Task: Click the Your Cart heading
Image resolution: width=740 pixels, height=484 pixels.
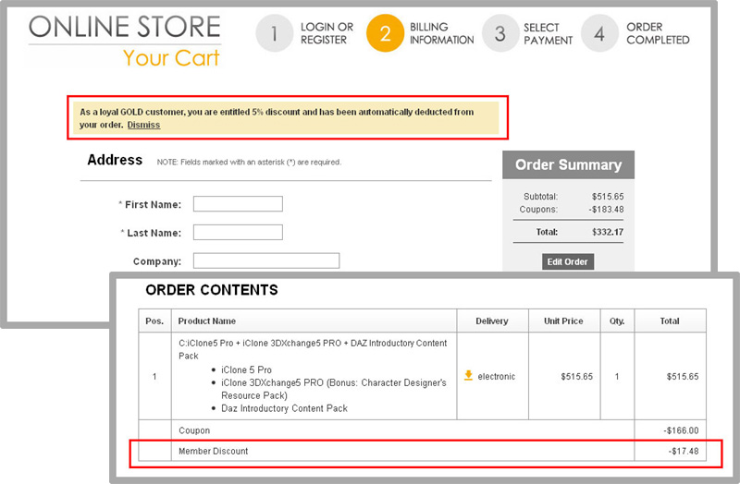Action: click(x=171, y=58)
